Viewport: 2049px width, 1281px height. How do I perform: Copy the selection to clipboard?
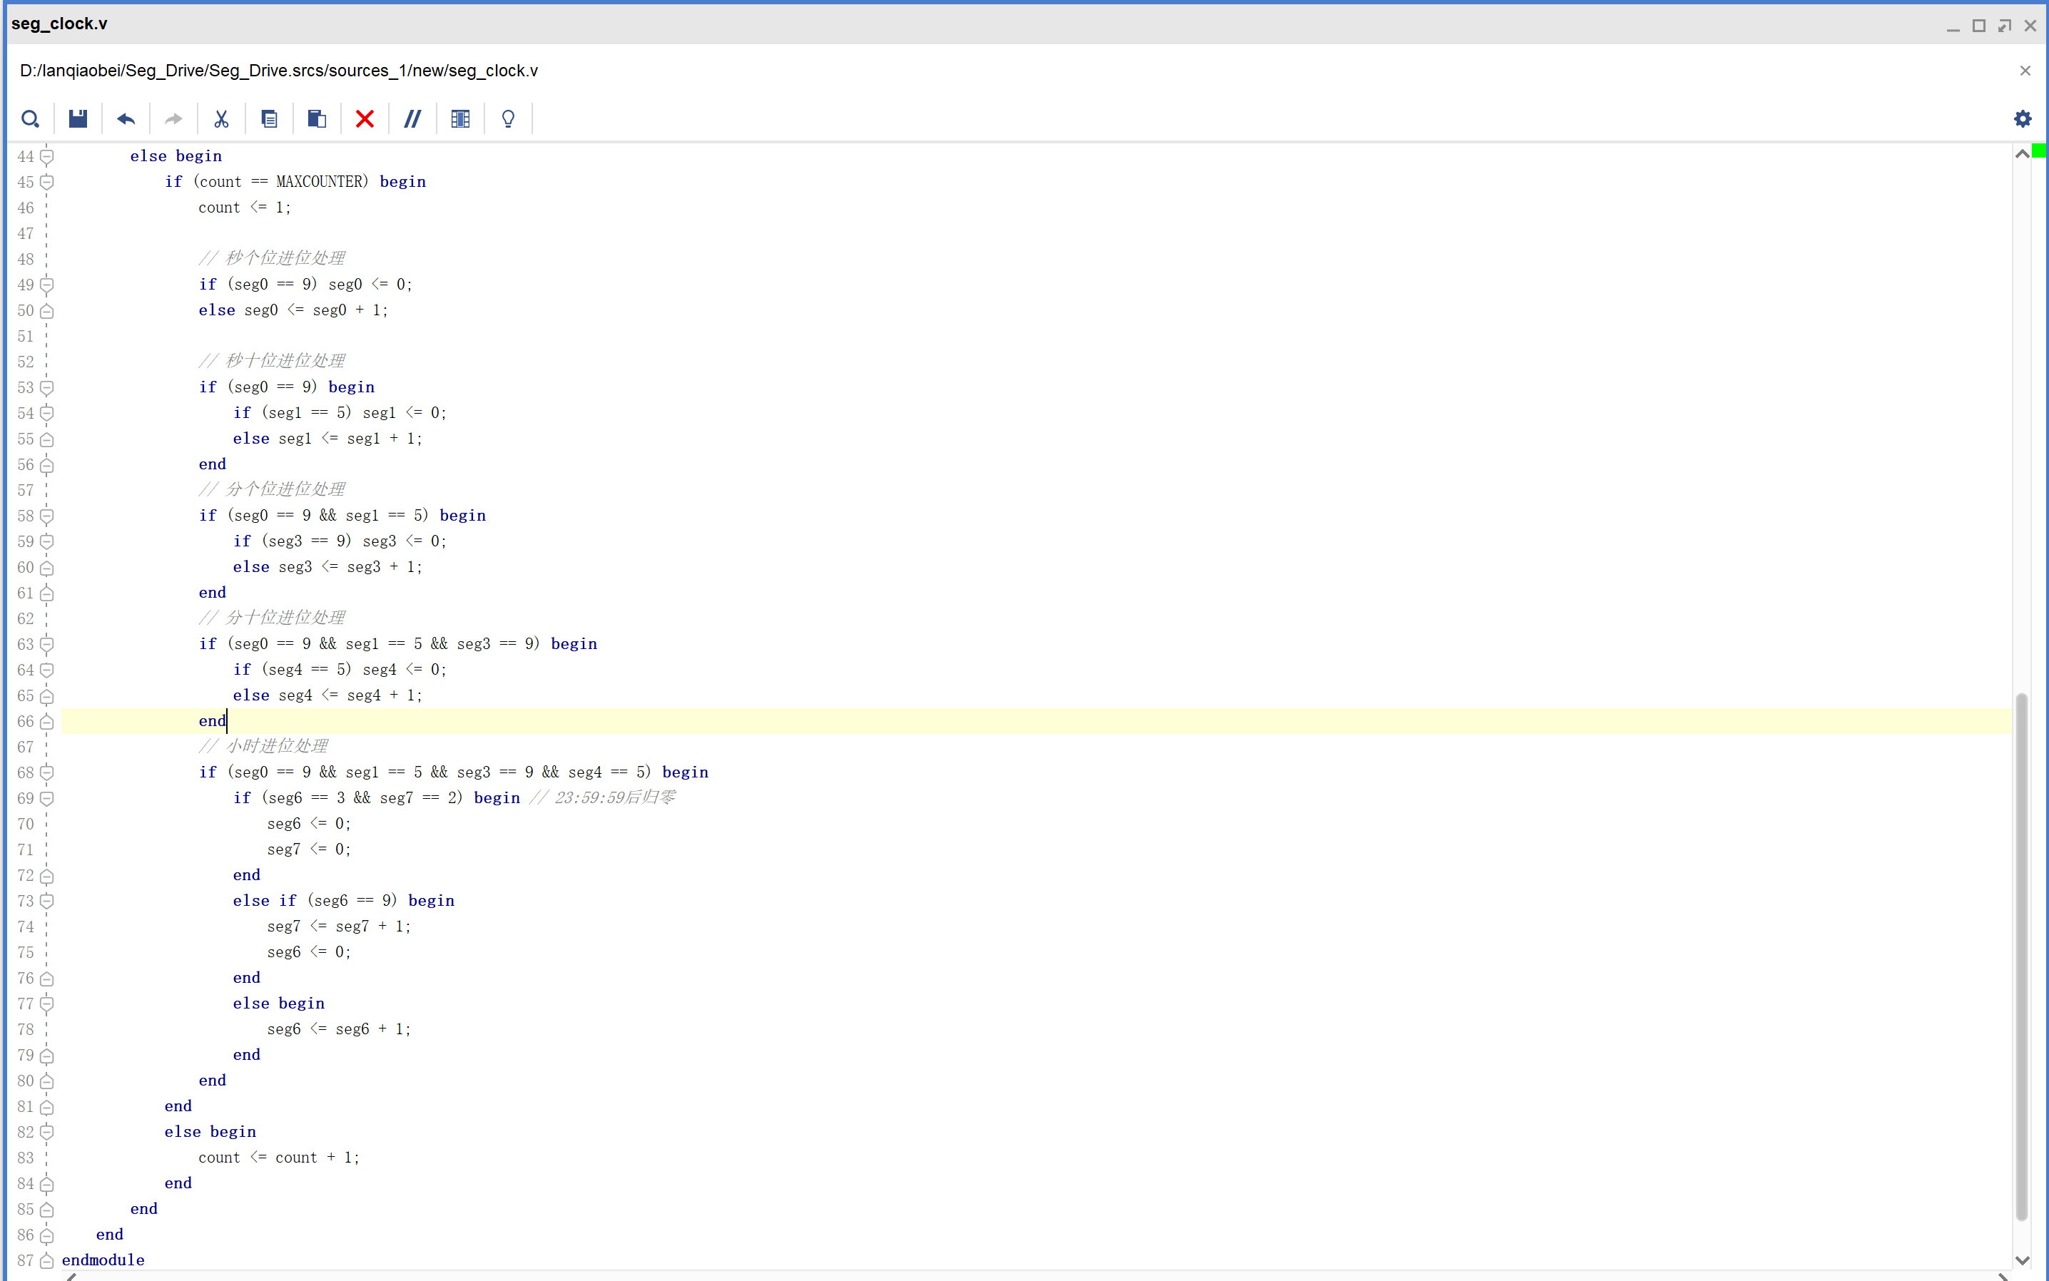coord(269,118)
